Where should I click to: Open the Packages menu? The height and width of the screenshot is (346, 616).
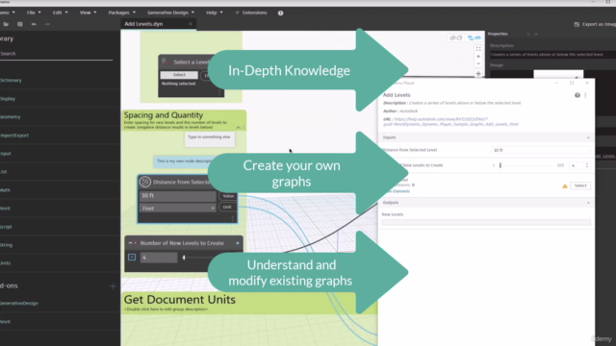[122, 12]
